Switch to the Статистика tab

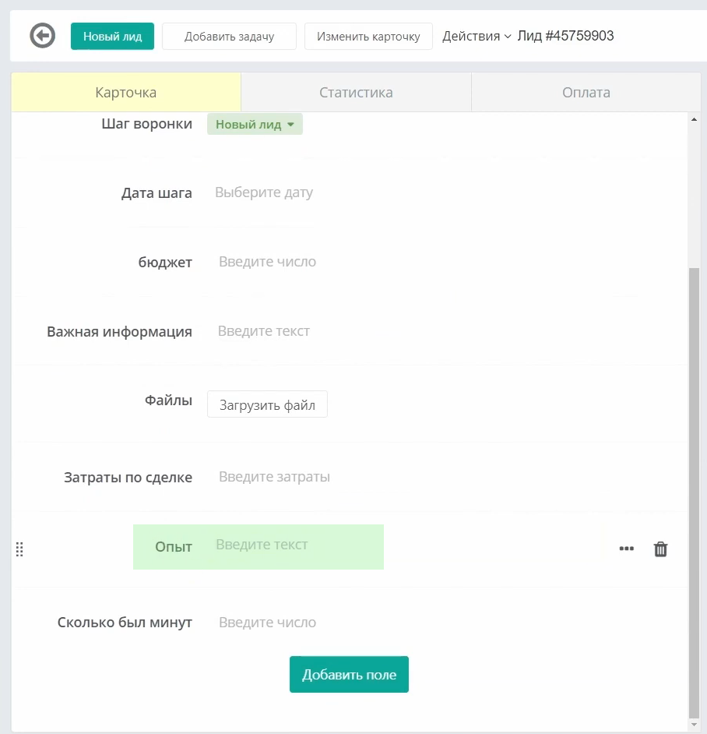click(356, 93)
